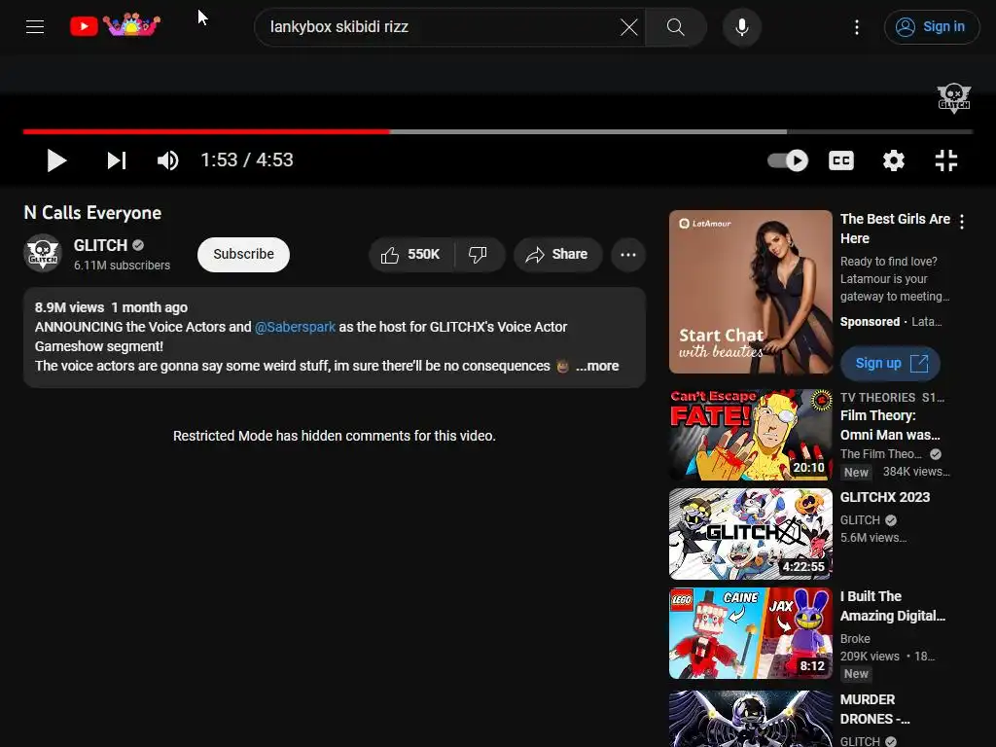996x747 pixels.
Task: Open the LatAmour ad thumbnail
Action: tap(750, 292)
